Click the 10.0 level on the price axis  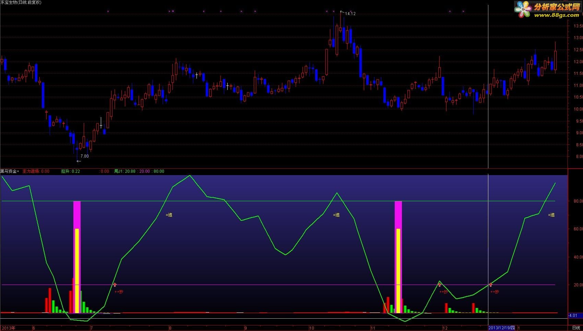pos(578,109)
